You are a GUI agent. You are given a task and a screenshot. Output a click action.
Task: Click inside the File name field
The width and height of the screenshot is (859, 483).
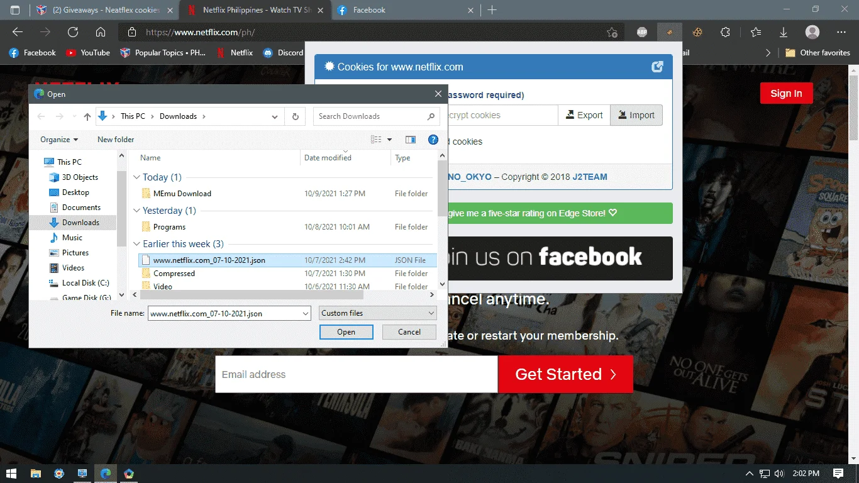click(224, 313)
